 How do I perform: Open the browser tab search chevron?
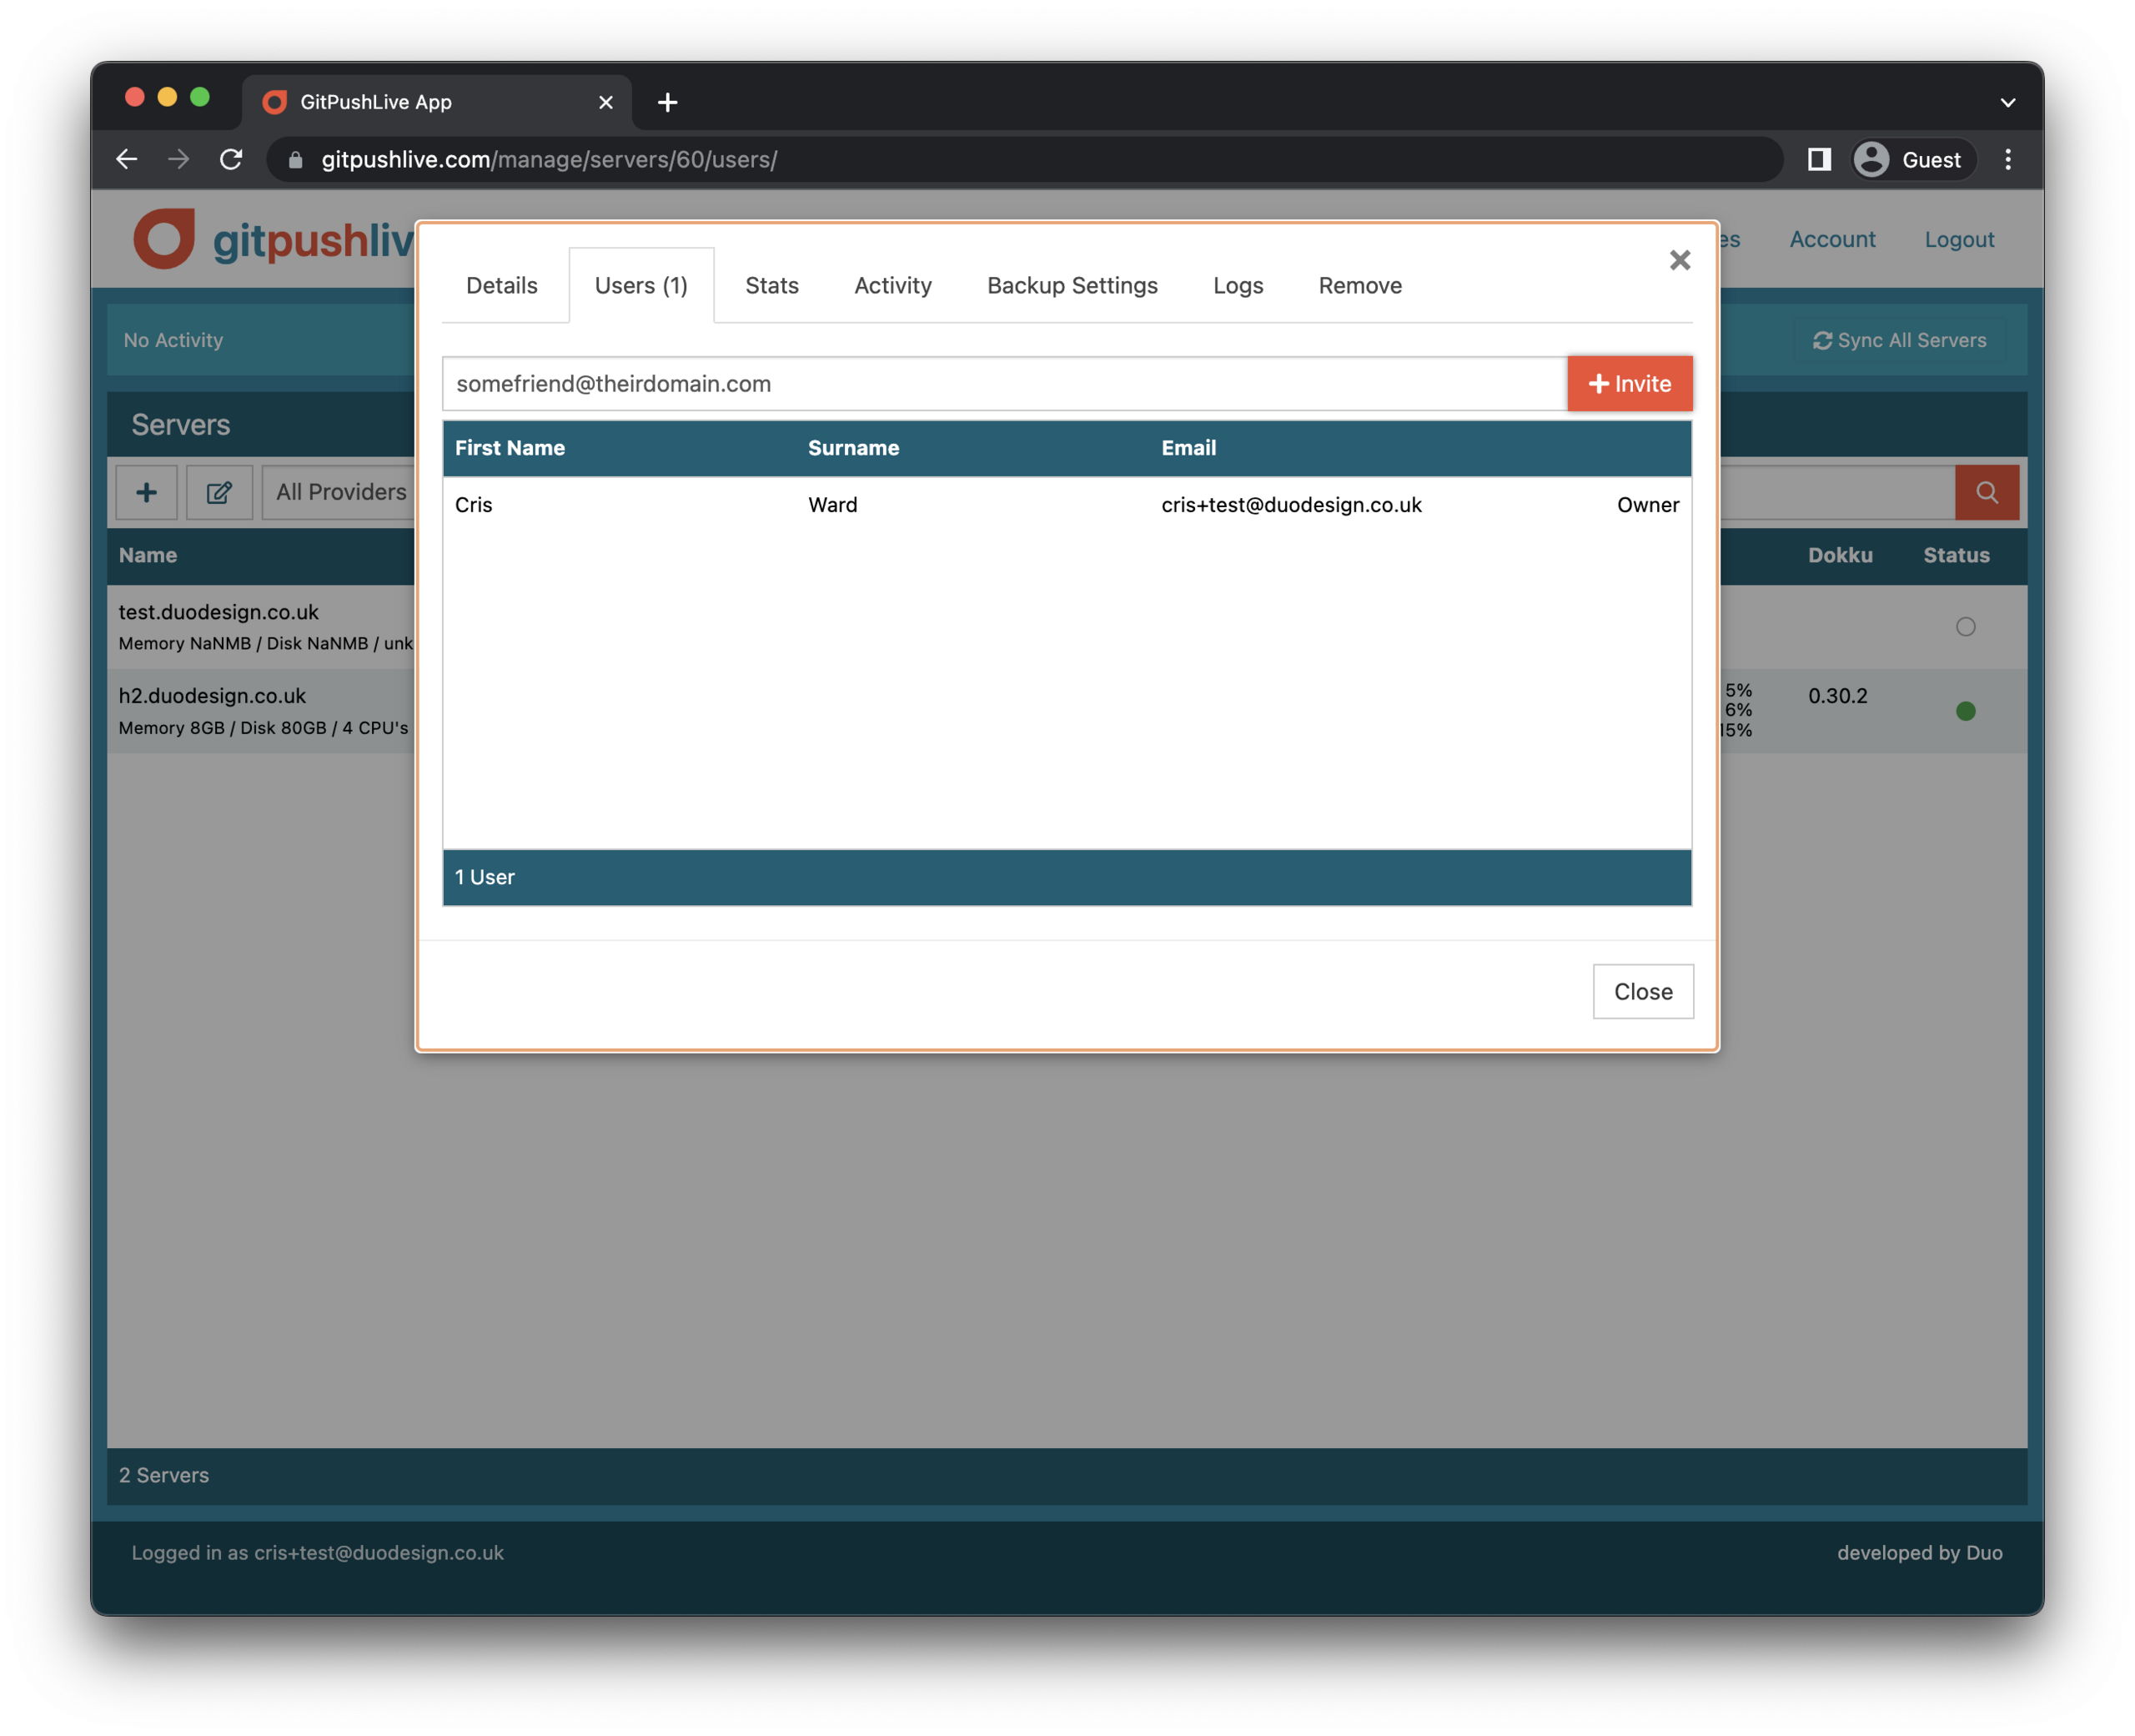(2008, 101)
